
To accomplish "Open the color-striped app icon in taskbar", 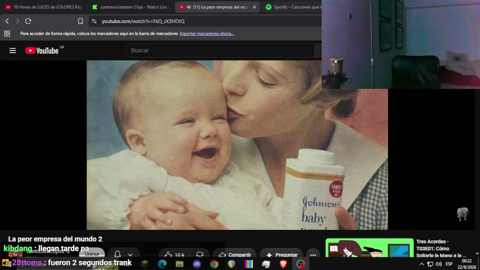I will click(x=249, y=264).
